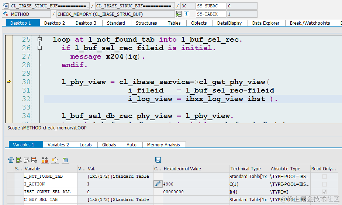Select the Locals tab
This screenshot has height=205, width=342.
coord(86,145)
